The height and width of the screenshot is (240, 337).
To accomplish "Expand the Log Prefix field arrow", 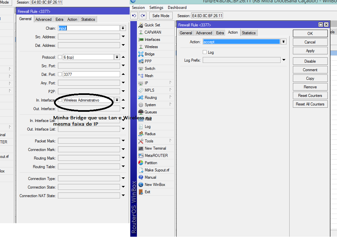I will point(284,60).
